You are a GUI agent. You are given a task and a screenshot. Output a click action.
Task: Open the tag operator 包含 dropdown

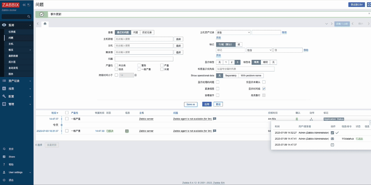click(x=259, y=50)
